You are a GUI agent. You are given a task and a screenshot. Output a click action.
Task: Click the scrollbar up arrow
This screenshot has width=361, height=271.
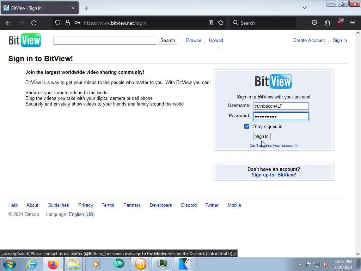[358, 33]
